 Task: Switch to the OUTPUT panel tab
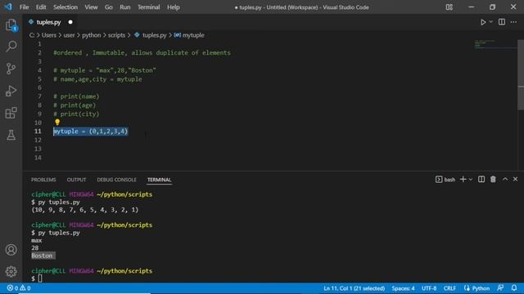pos(76,180)
